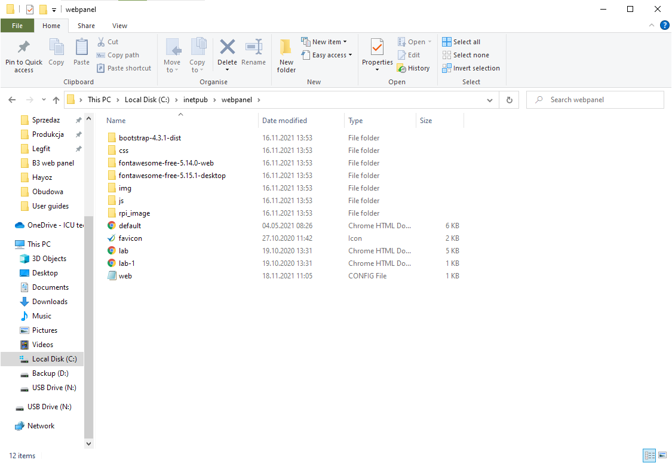672x463 pixels.
Task: Click the Paste icon in Clipboard group
Action: pyautogui.click(x=81, y=48)
